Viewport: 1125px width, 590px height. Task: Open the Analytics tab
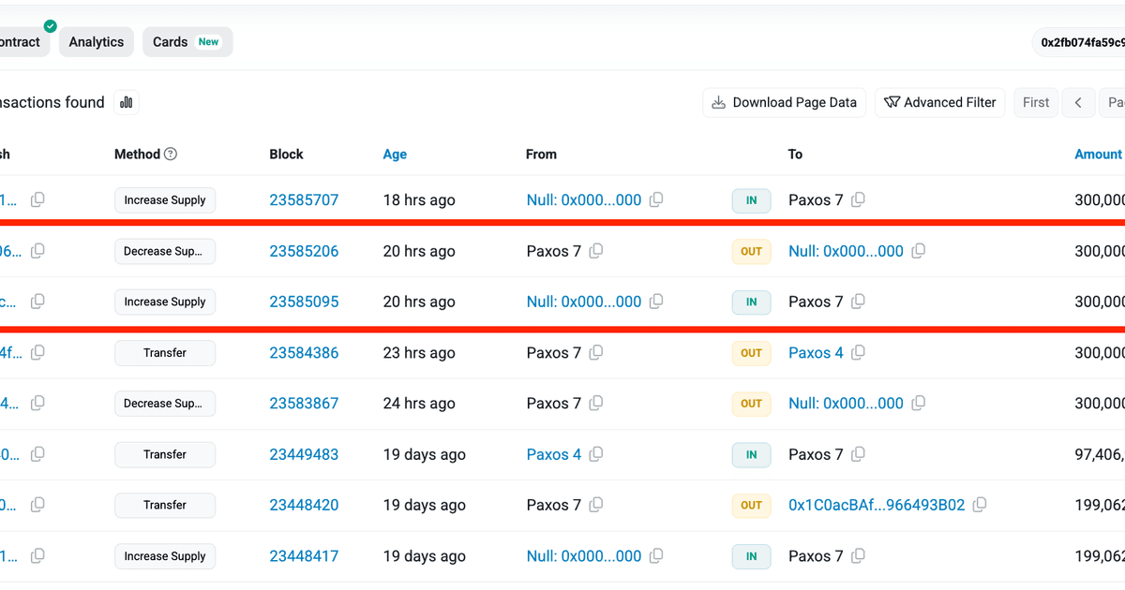pyautogui.click(x=96, y=42)
